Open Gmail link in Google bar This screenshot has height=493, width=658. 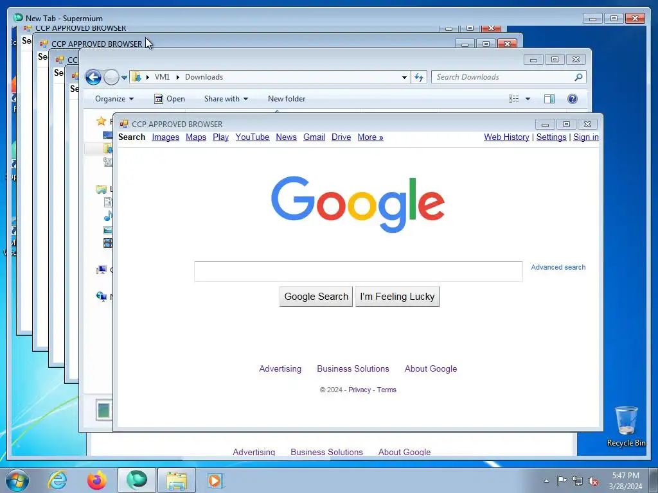[314, 137]
